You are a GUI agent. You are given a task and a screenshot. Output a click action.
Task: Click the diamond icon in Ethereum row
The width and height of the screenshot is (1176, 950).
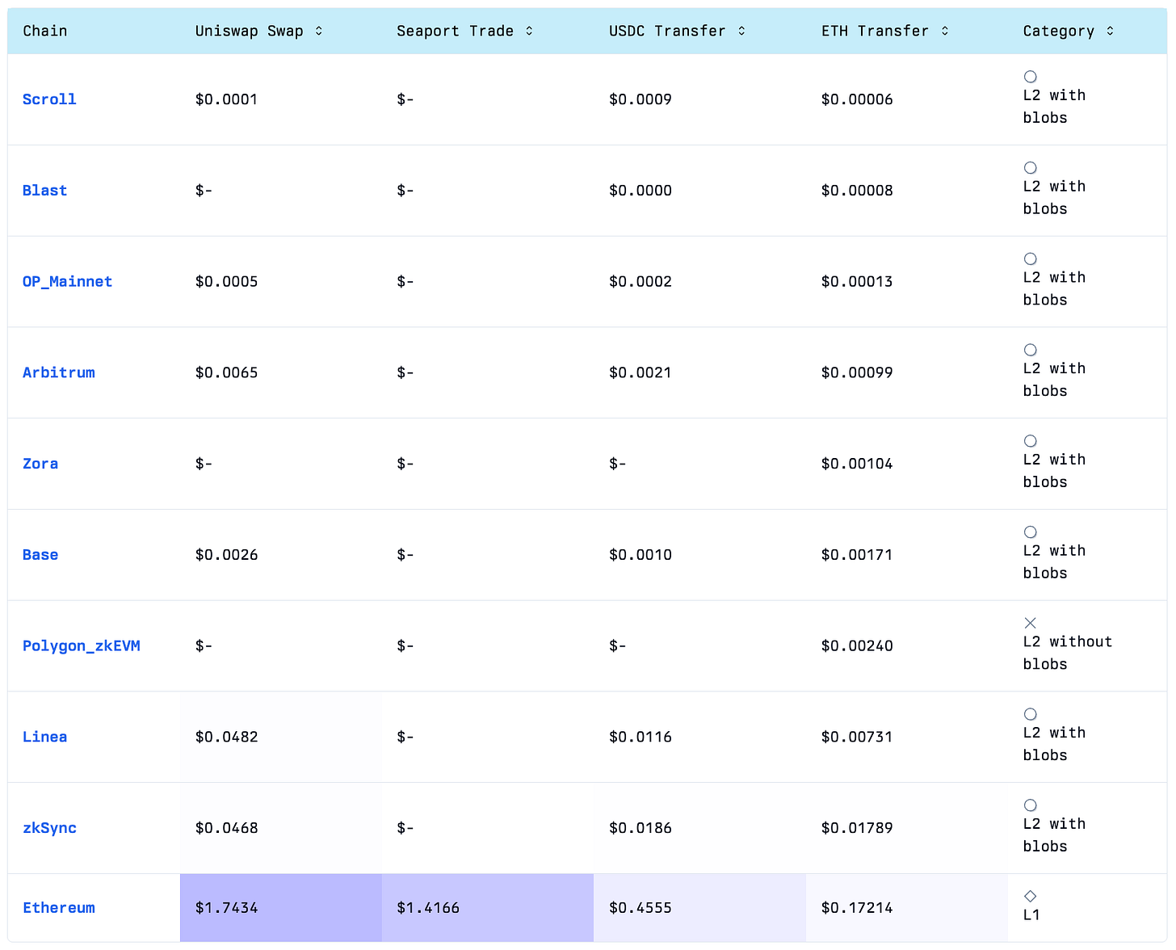[x=1031, y=896]
